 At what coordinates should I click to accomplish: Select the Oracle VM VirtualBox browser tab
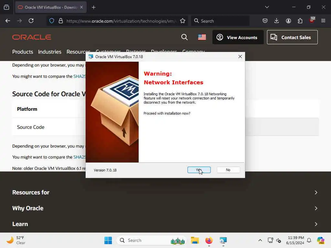[x=51, y=7]
